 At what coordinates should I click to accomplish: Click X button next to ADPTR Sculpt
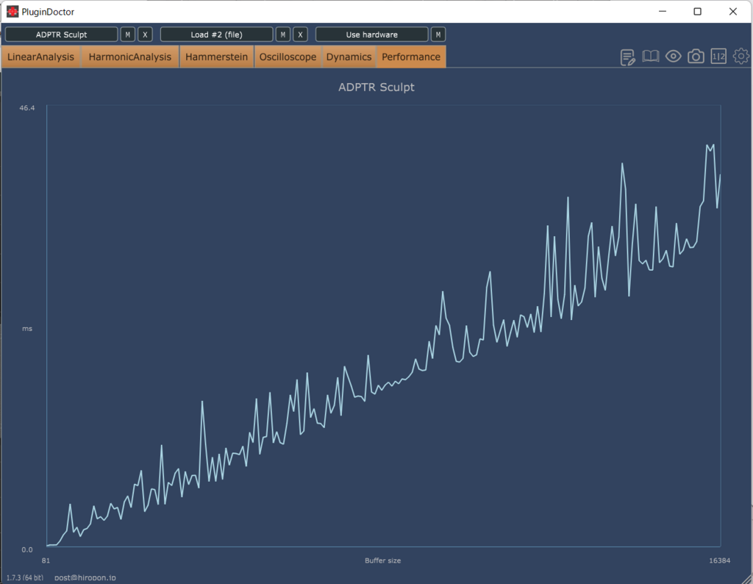point(145,35)
